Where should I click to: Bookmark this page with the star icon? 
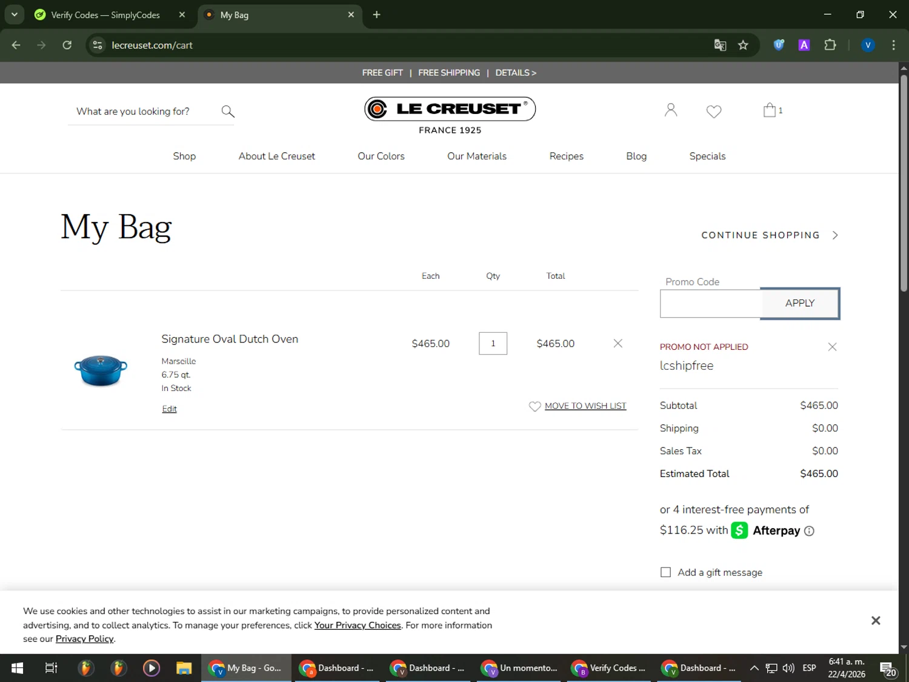click(x=743, y=45)
